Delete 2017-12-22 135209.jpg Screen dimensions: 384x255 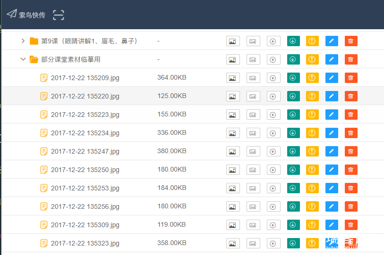[351, 78]
